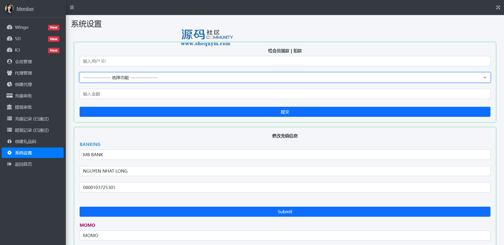Click the Submit button under BANKING

285,212
